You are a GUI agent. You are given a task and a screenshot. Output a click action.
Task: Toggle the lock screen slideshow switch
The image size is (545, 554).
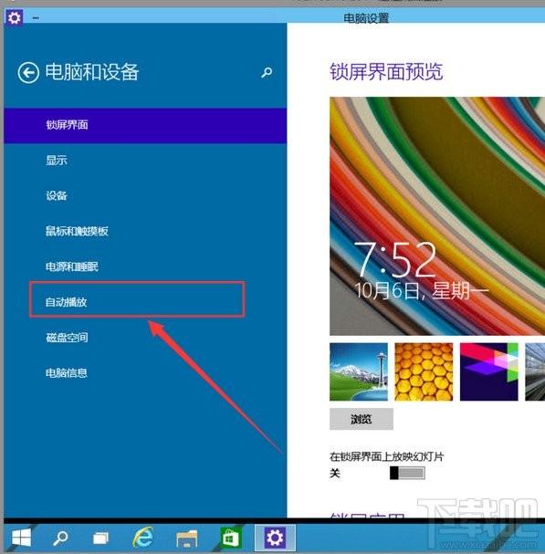pos(407,473)
